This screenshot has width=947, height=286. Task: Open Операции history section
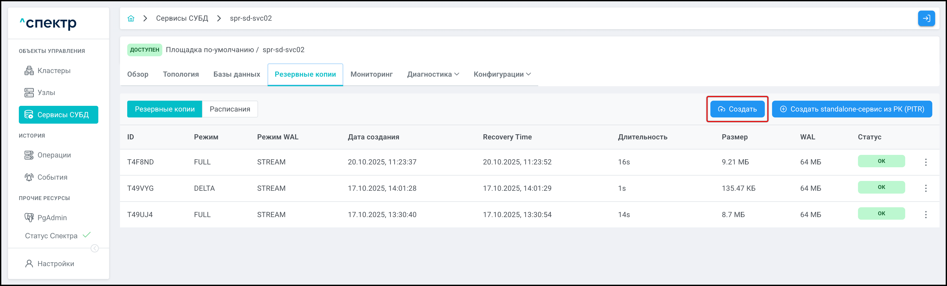(54, 155)
